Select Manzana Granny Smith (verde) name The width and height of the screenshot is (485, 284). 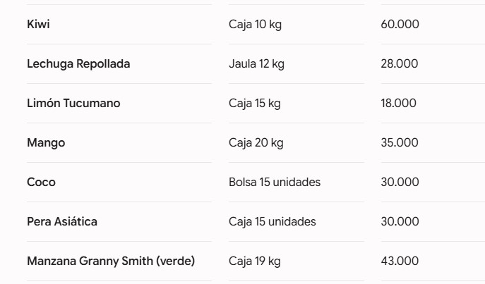click(111, 261)
